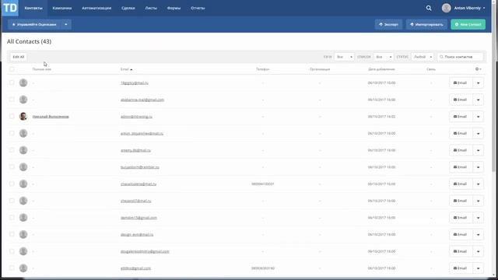Open the search magnifier in top bar

429,9
